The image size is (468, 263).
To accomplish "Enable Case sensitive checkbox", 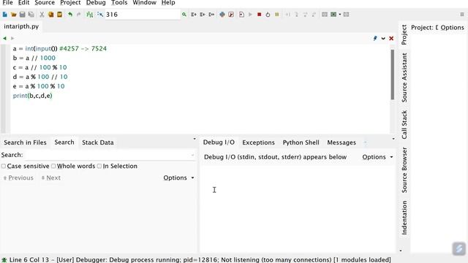I will [3, 166].
